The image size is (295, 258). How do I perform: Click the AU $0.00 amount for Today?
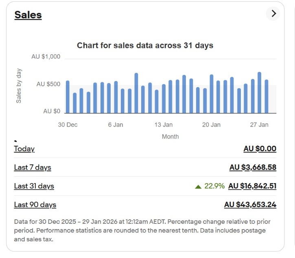260,149
